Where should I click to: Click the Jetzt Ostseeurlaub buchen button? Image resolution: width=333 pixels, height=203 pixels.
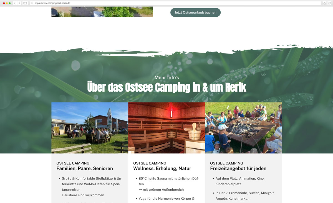(x=195, y=12)
